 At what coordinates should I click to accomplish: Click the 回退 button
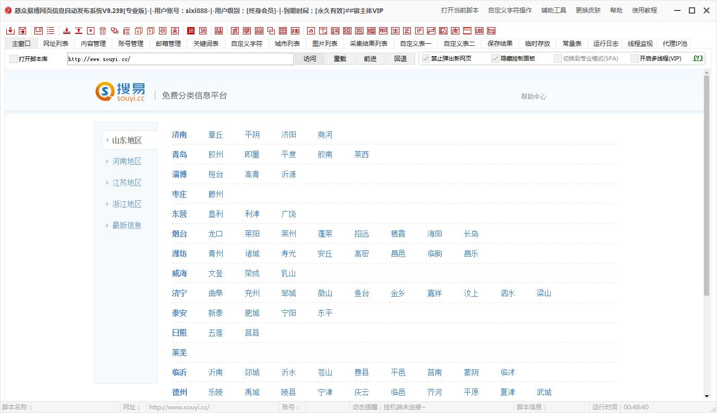400,59
